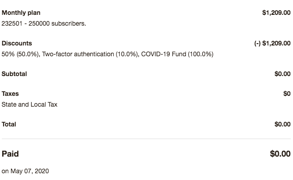Select the Subtotal amount $0.00

283,74
